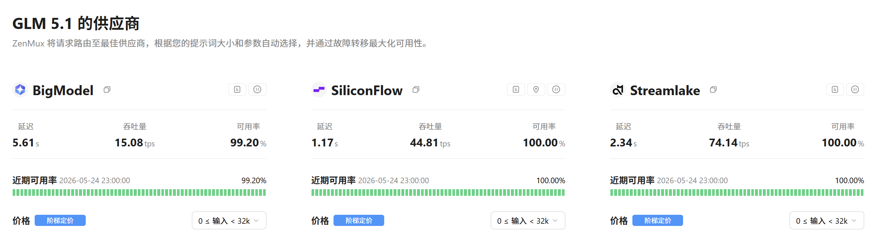Click Streamlake's pause circle icon
This screenshot has height=233, width=891.
(855, 90)
